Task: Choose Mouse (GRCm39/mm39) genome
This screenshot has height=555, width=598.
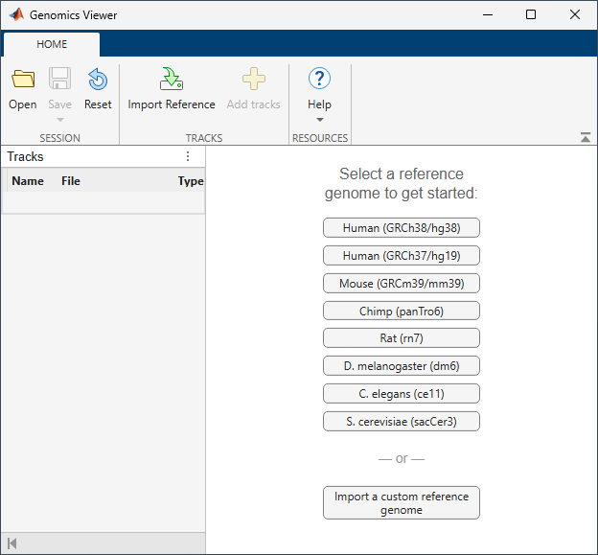Action: (x=402, y=284)
